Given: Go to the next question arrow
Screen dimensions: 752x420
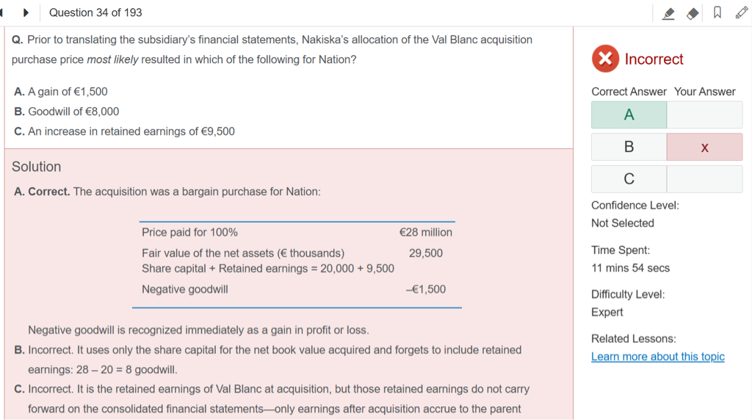Looking at the screenshot, I should coord(26,12).
